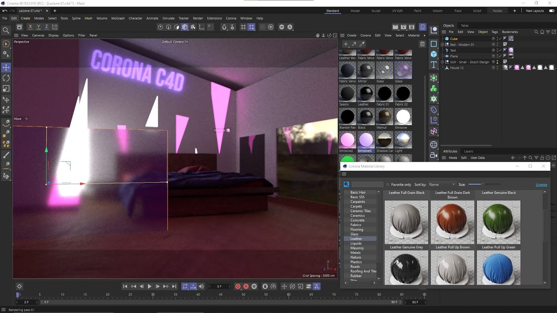Add a Camera object icon
Screen dimensions: 557x313
click(434, 155)
